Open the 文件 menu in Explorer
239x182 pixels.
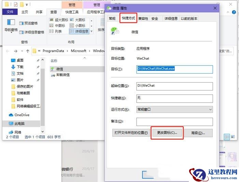coord(10,12)
